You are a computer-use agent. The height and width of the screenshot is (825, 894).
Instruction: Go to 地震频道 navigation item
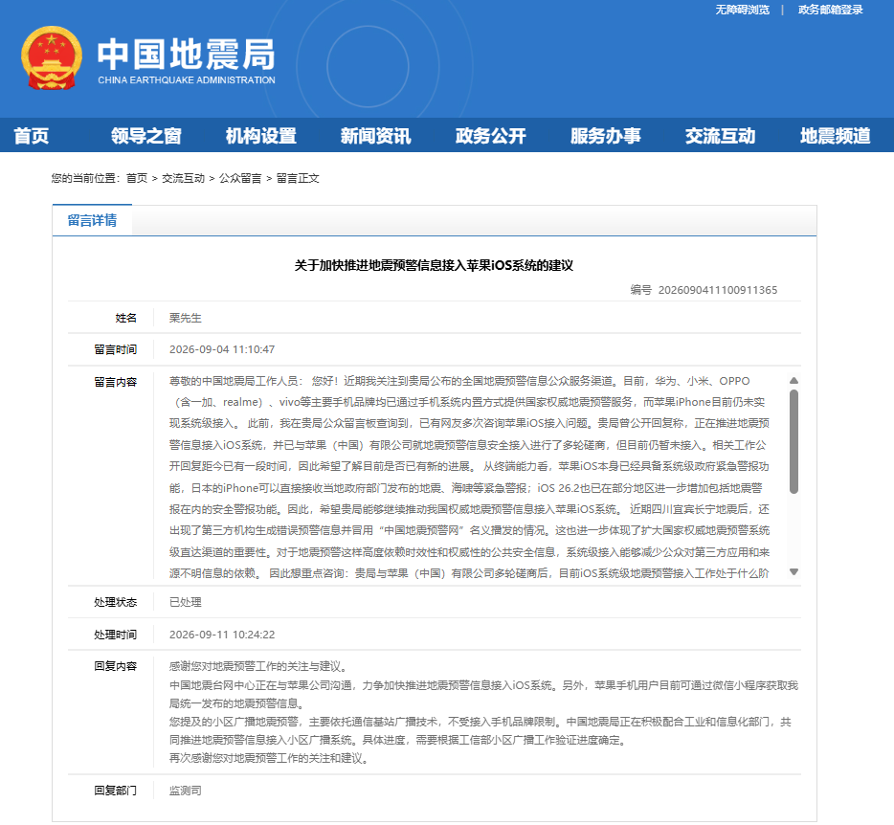(x=836, y=136)
